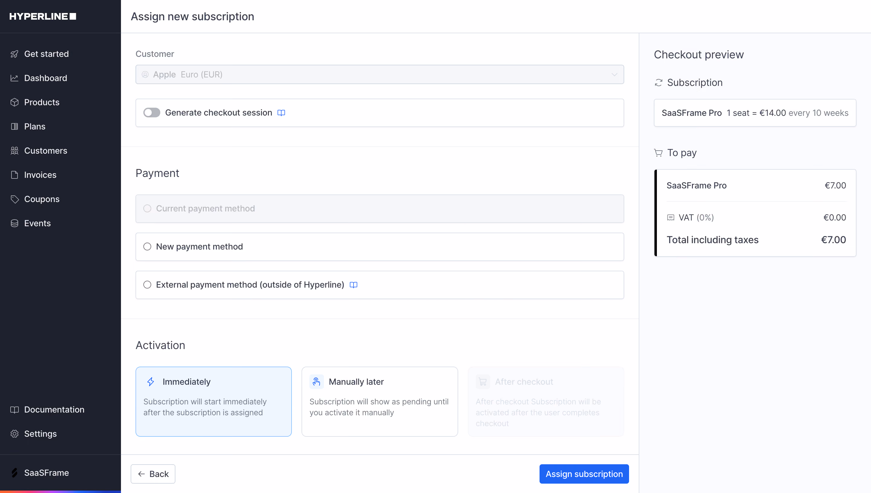The height and width of the screenshot is (493, 871).
Task: Click the Plans book icon
Action: (x=14, y=127)
